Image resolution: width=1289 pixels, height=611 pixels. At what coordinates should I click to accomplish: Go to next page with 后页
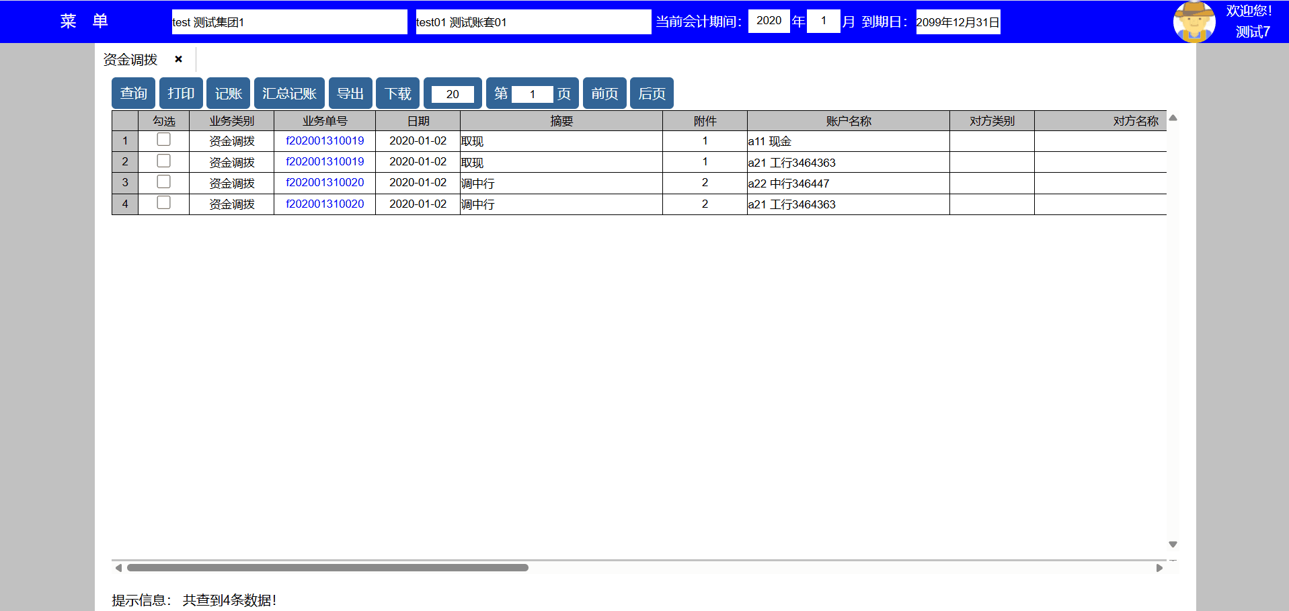(652, 93)
